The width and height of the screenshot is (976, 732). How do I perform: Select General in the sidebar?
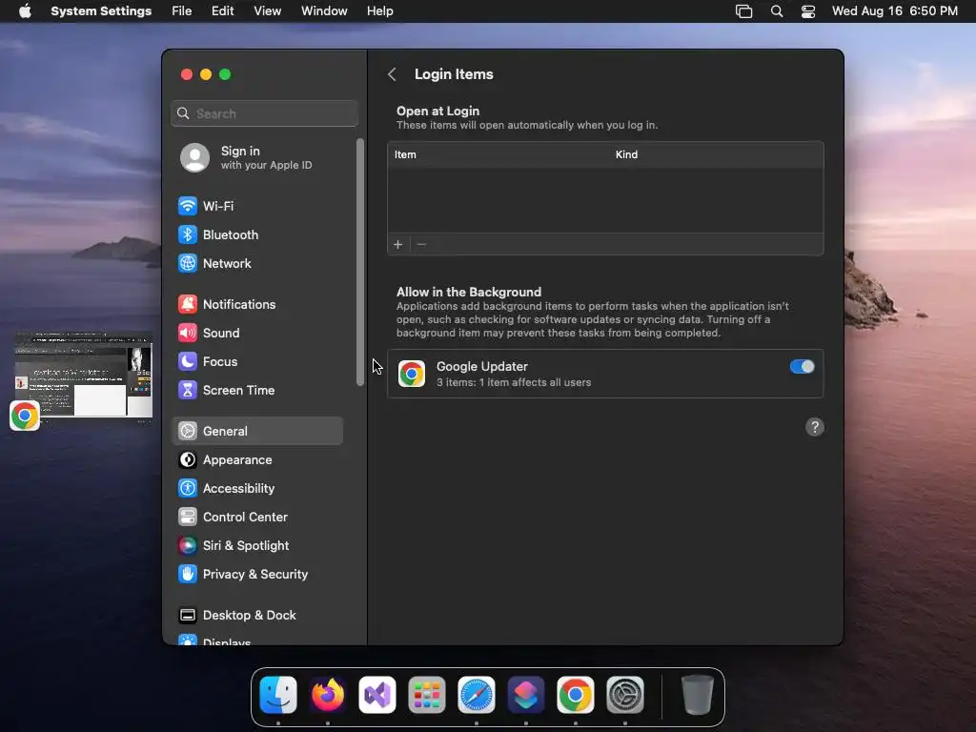pos(257,431)
